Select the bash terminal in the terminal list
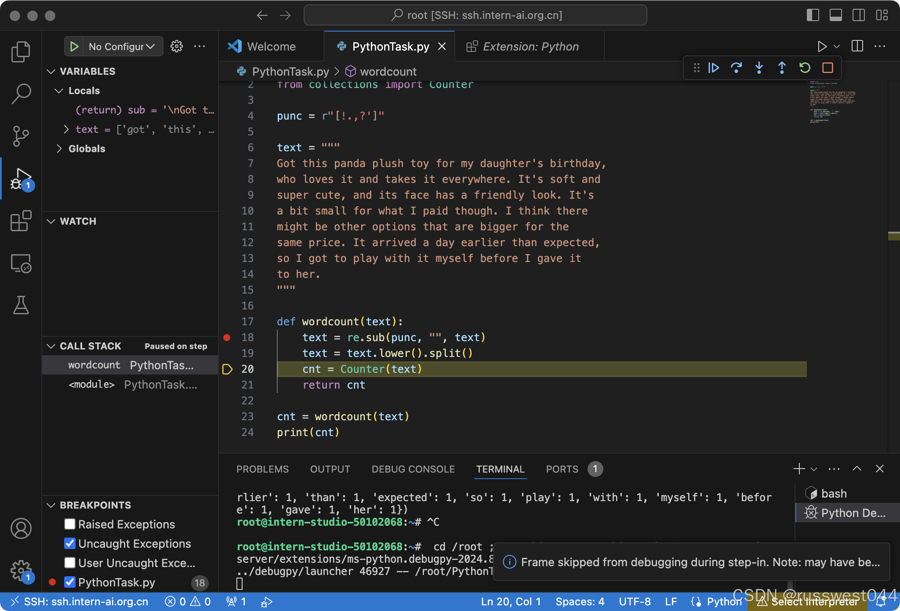 pos(834,493)
